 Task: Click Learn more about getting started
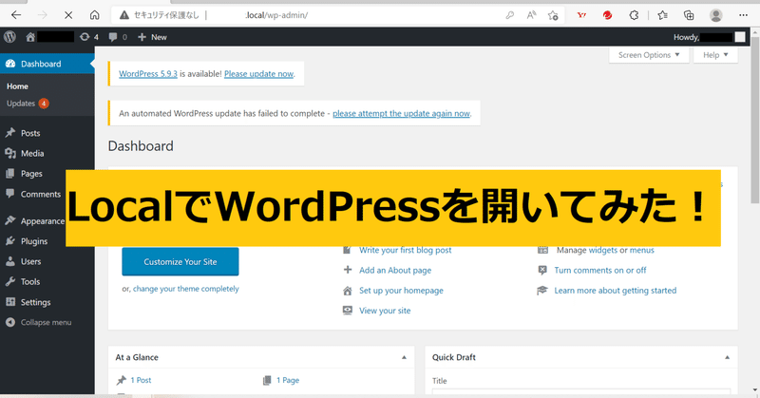pyautogui.click(x=615, y=291)
